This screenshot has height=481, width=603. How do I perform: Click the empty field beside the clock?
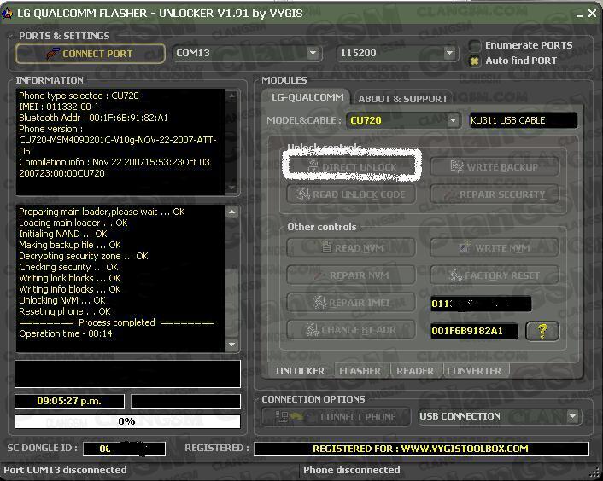click(185, 401)
